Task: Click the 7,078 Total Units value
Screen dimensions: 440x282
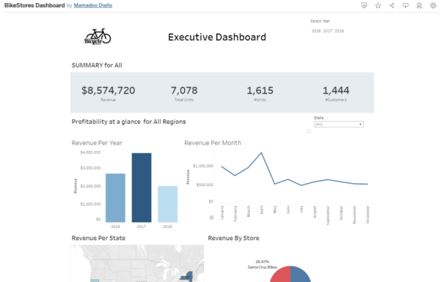Action: click(x=184, y=90)
